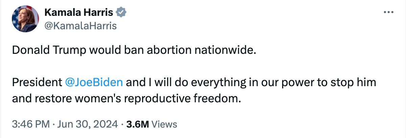Follow the @JoeBiden mention link
406x138 pixels.
click(93, 82)
